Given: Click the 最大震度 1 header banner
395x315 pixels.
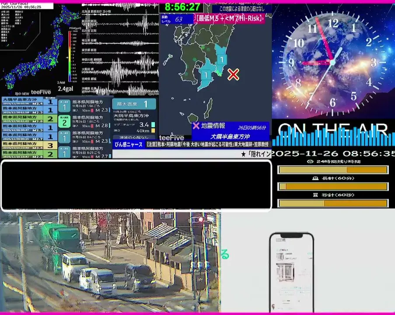Looking at the screenshot, I should point(134,104).
